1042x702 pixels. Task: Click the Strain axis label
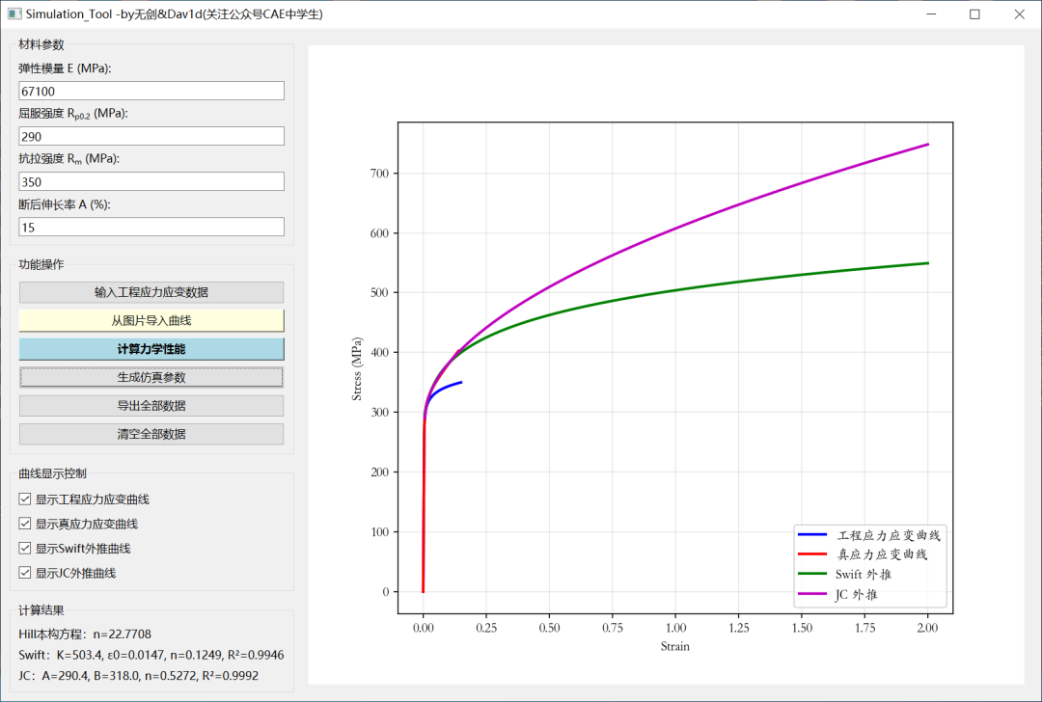(675, 646)
